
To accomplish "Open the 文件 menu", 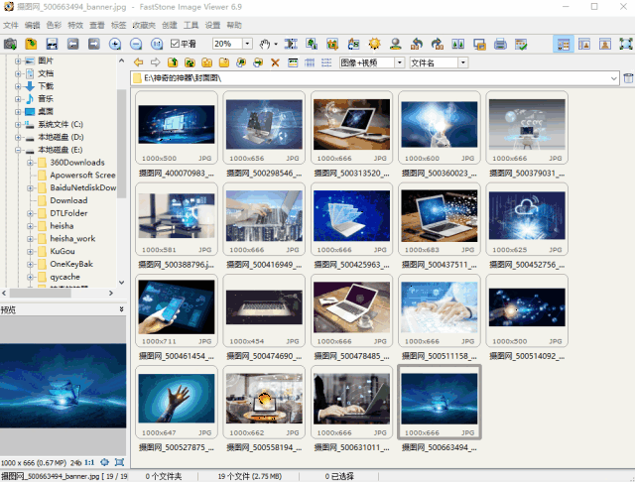I will [x=11, y=25].
